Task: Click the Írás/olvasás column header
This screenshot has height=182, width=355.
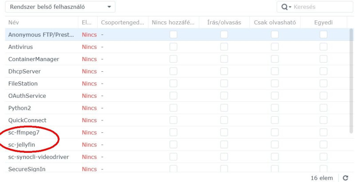Action: click(224, 22)
